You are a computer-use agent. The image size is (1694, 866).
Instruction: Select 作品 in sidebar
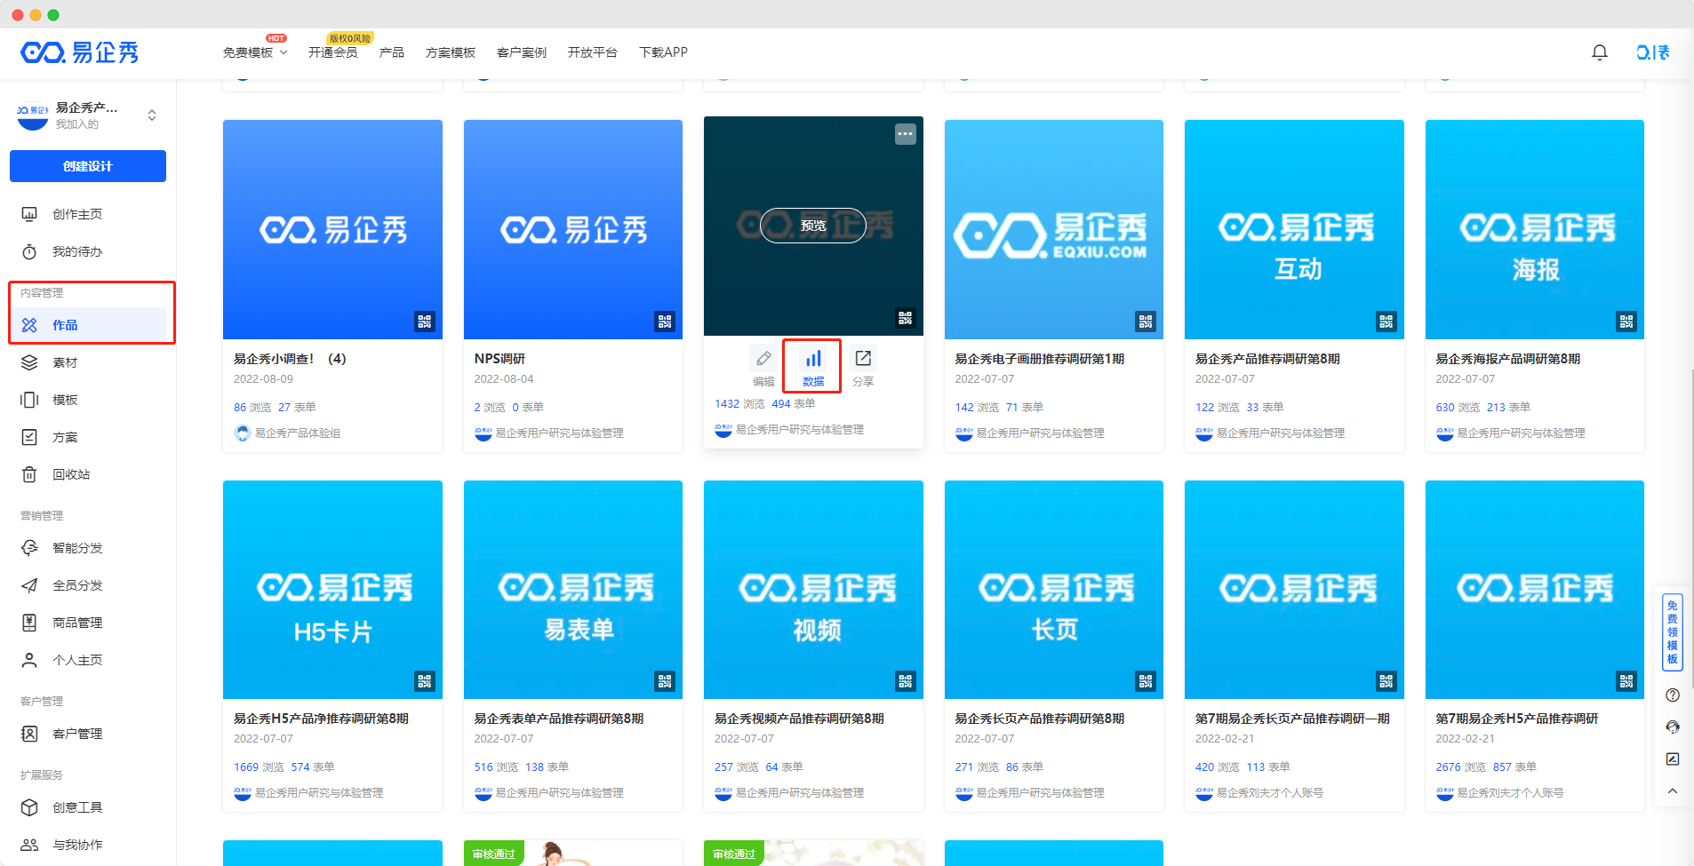pos(88,325)
